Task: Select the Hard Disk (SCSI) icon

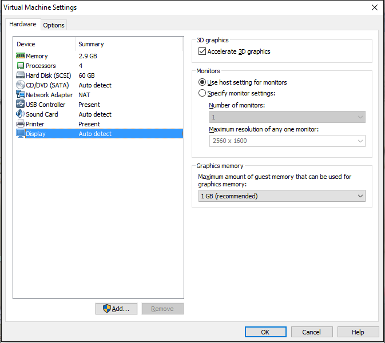Action: (x=21, y=75)
